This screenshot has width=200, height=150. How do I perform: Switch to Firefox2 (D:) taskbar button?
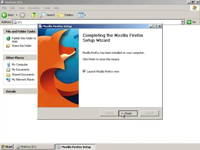coord(35,147)
